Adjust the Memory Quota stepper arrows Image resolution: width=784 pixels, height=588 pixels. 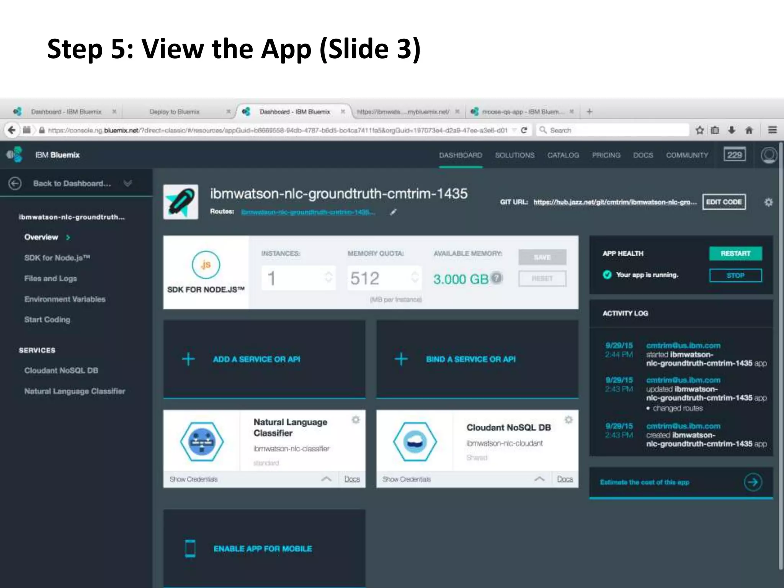[x=415, y=277]
